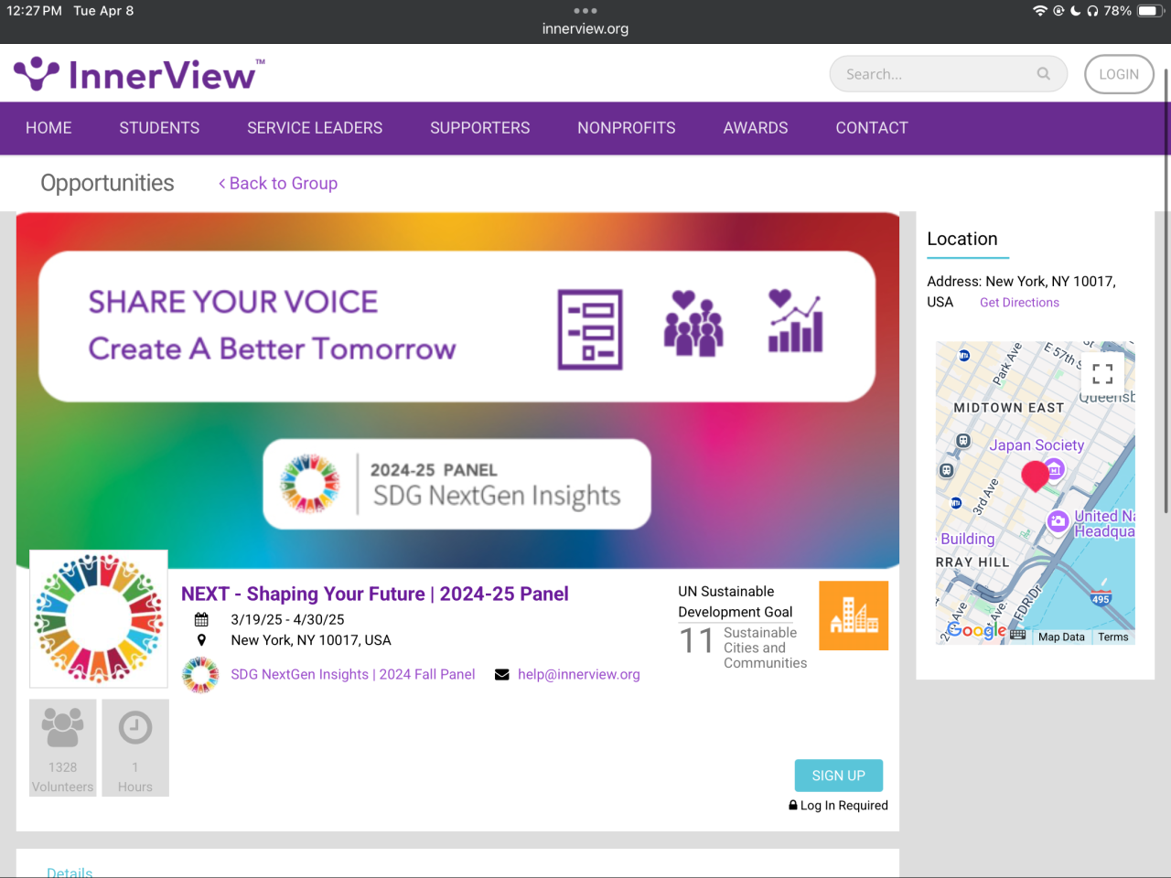Click help@innerview.org email link
1171x878 pixels.
tap(579, 674)
